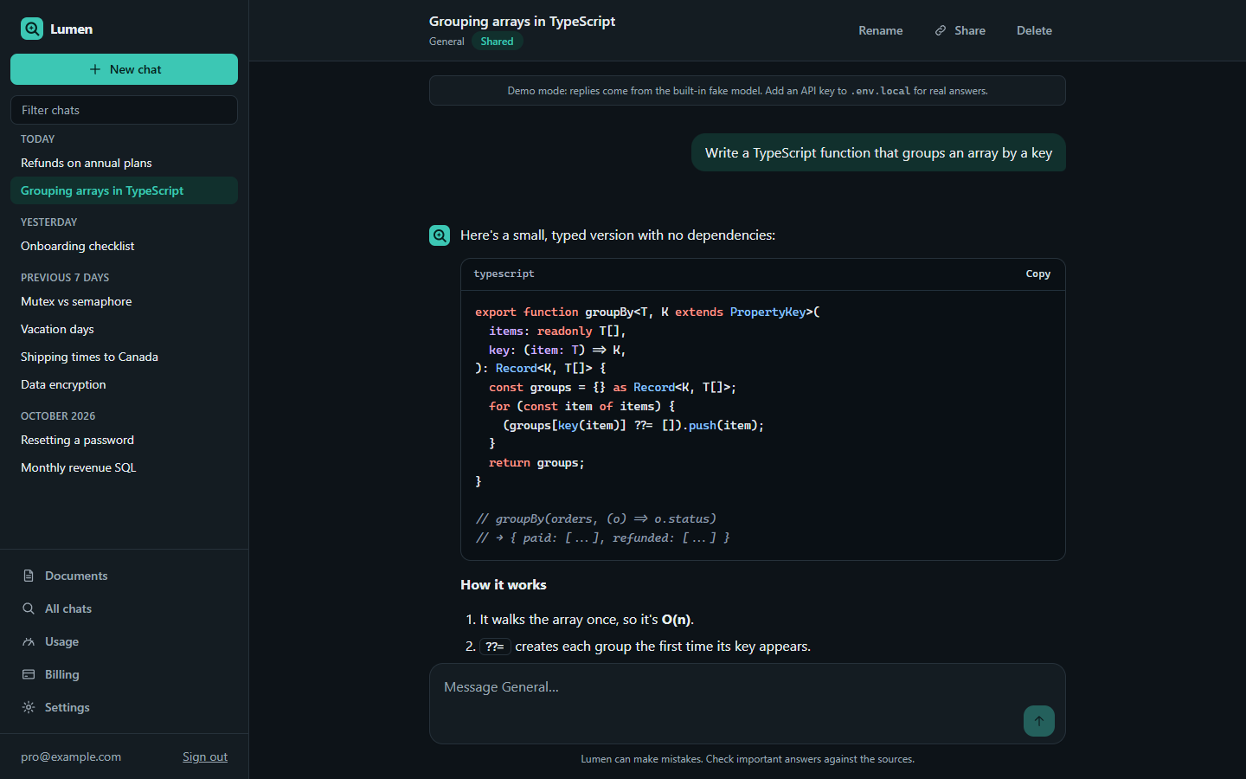Click the Documents page icon
The width and height of the screenshot is (1246, 779).
[29, 576]
